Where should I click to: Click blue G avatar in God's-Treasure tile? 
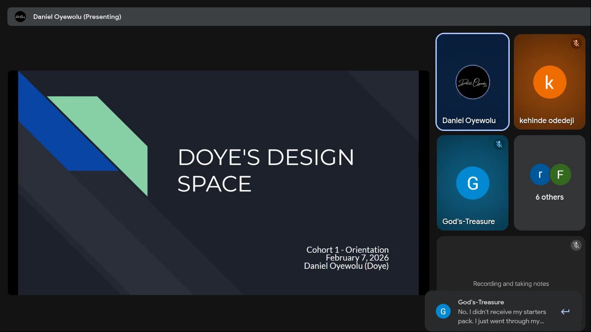tap(473, 183)
